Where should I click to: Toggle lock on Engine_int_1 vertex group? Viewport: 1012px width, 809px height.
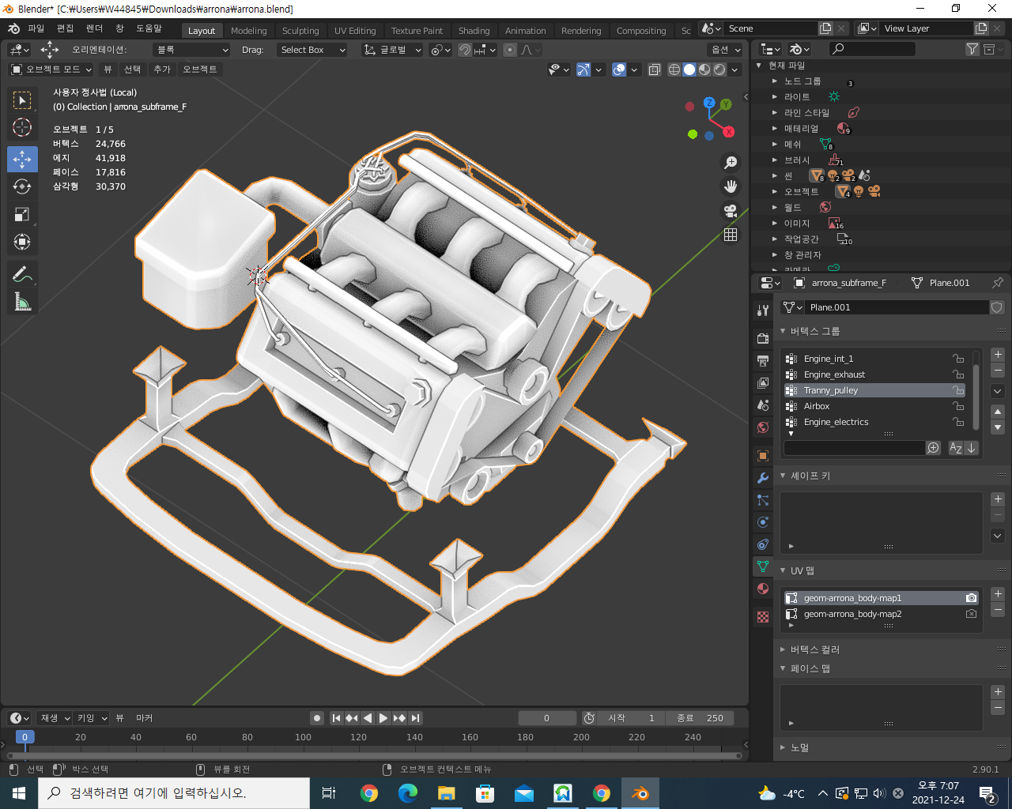coord(958,359)
